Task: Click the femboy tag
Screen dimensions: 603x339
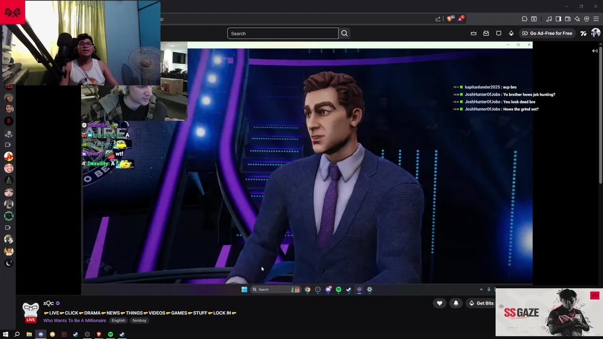Action: [139, 321]
